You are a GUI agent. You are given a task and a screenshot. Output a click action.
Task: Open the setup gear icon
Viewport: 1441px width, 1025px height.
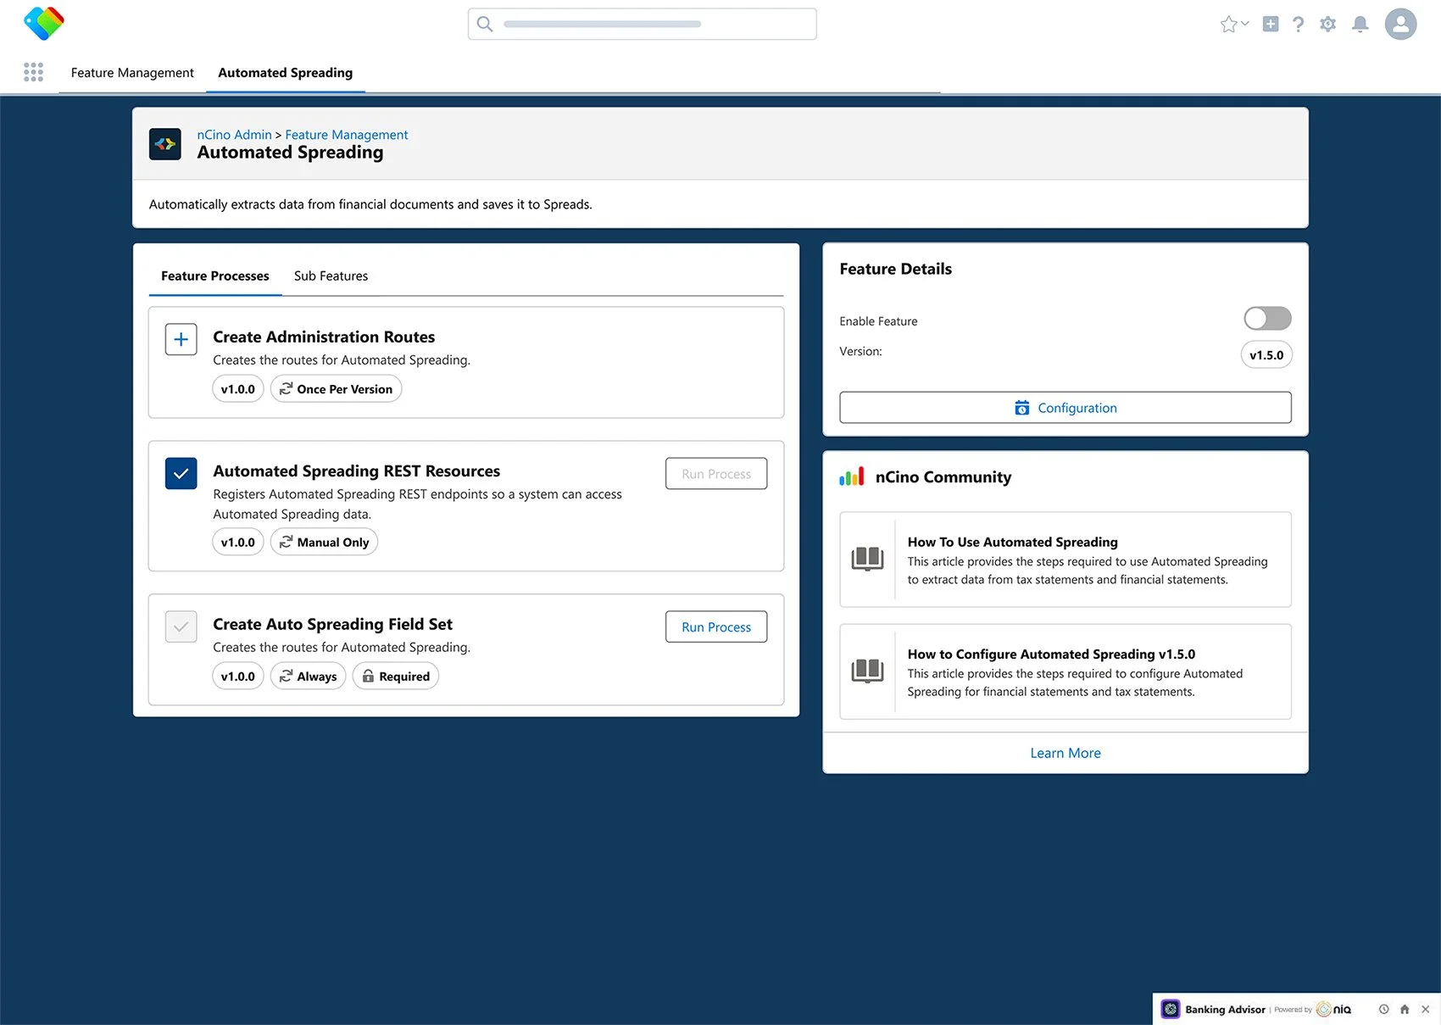coord(1328,24)
